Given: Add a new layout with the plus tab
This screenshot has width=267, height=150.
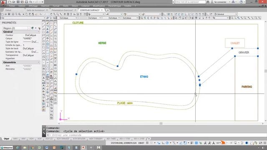Looking at the screenshot, I should coord(149,139).
